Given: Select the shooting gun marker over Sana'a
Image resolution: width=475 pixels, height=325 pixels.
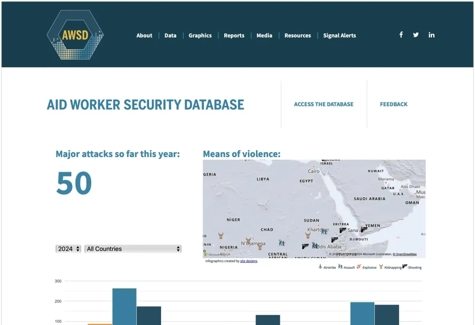Looking at the screenshot, I should [364, 229].
